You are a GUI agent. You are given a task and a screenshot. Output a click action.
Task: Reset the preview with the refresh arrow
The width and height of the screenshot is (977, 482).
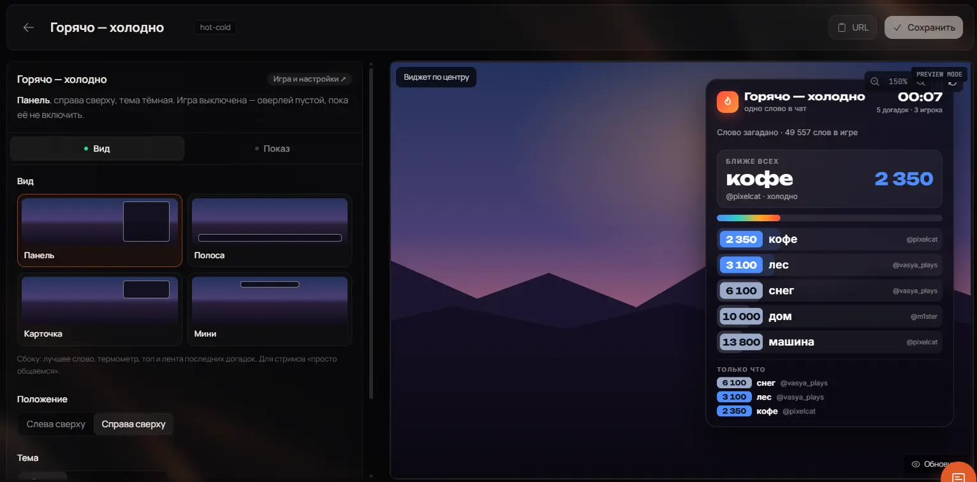tap(953, 82)
